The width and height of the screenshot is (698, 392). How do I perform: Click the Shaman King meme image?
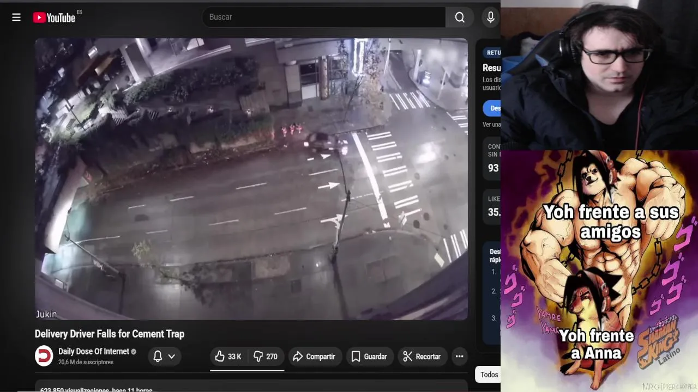pos(599,271)
